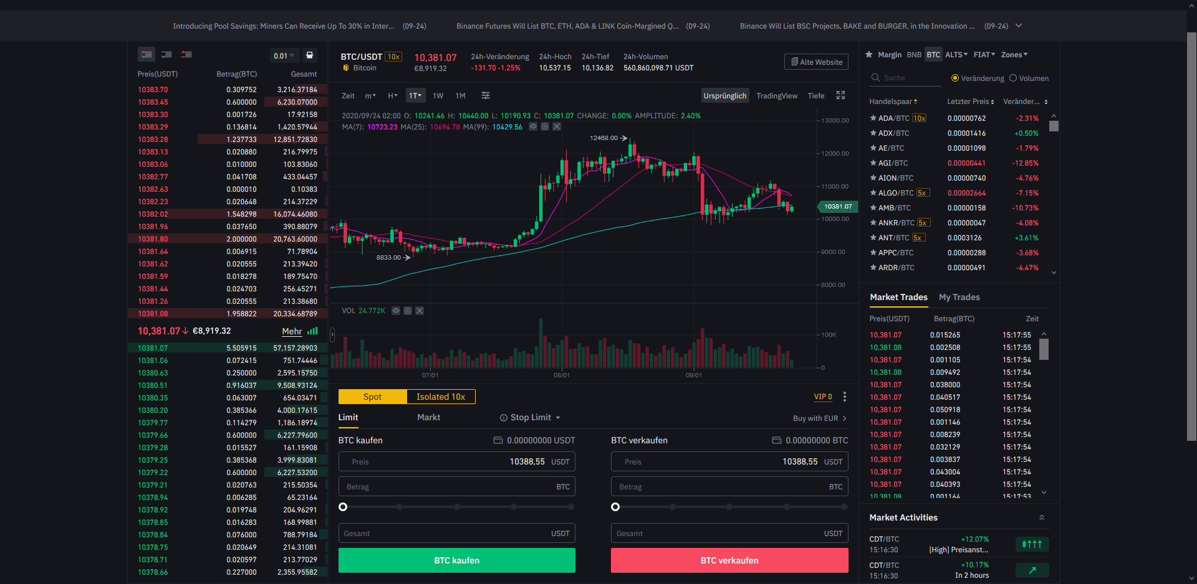The width and height of the screenshot is (1197, 584).
Task: Click CDT/BTC +10.17% activity trend arrow
Action: pos(1032,570)
